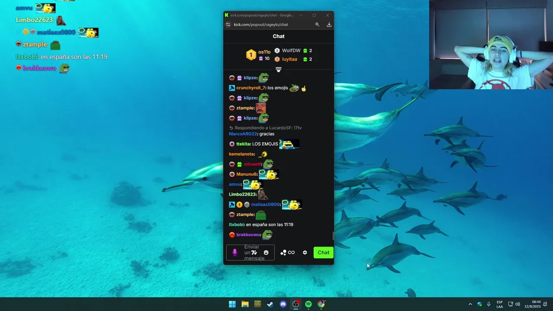Click the ESP LAA language indicator

500,304
